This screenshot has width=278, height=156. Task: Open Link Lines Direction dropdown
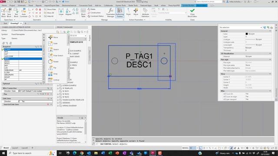pos(36,101)
